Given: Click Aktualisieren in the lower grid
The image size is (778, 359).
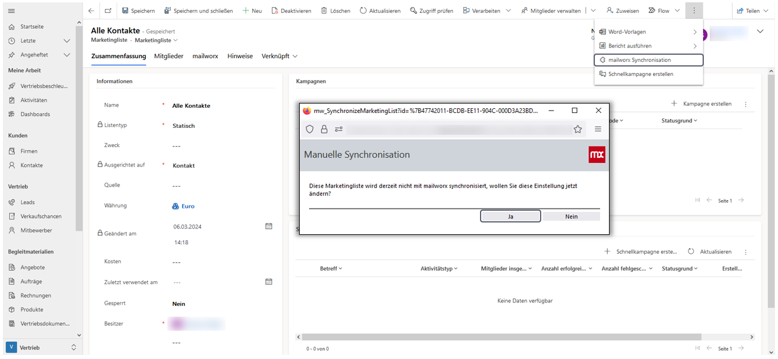Looking at the screenshot, I should point(710,251).
